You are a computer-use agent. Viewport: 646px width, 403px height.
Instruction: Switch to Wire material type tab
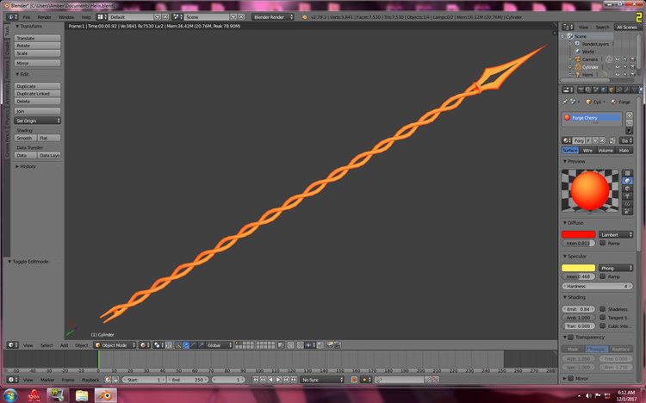point(588,151)
